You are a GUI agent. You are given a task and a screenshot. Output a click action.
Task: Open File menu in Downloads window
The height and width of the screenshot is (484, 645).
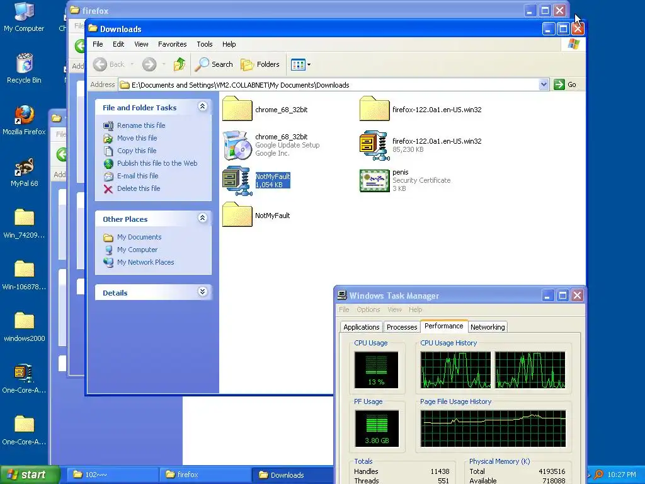[98, 44]
